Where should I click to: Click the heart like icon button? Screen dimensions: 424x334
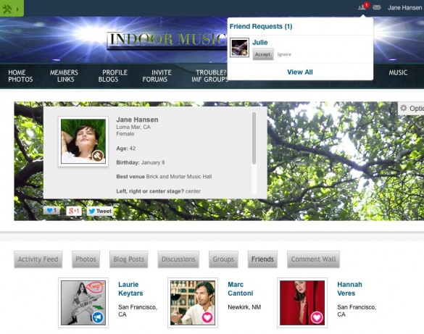(x=51, y=211)
